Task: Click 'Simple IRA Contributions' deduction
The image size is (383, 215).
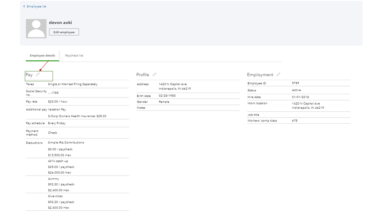Action: (x=66, y=143)
